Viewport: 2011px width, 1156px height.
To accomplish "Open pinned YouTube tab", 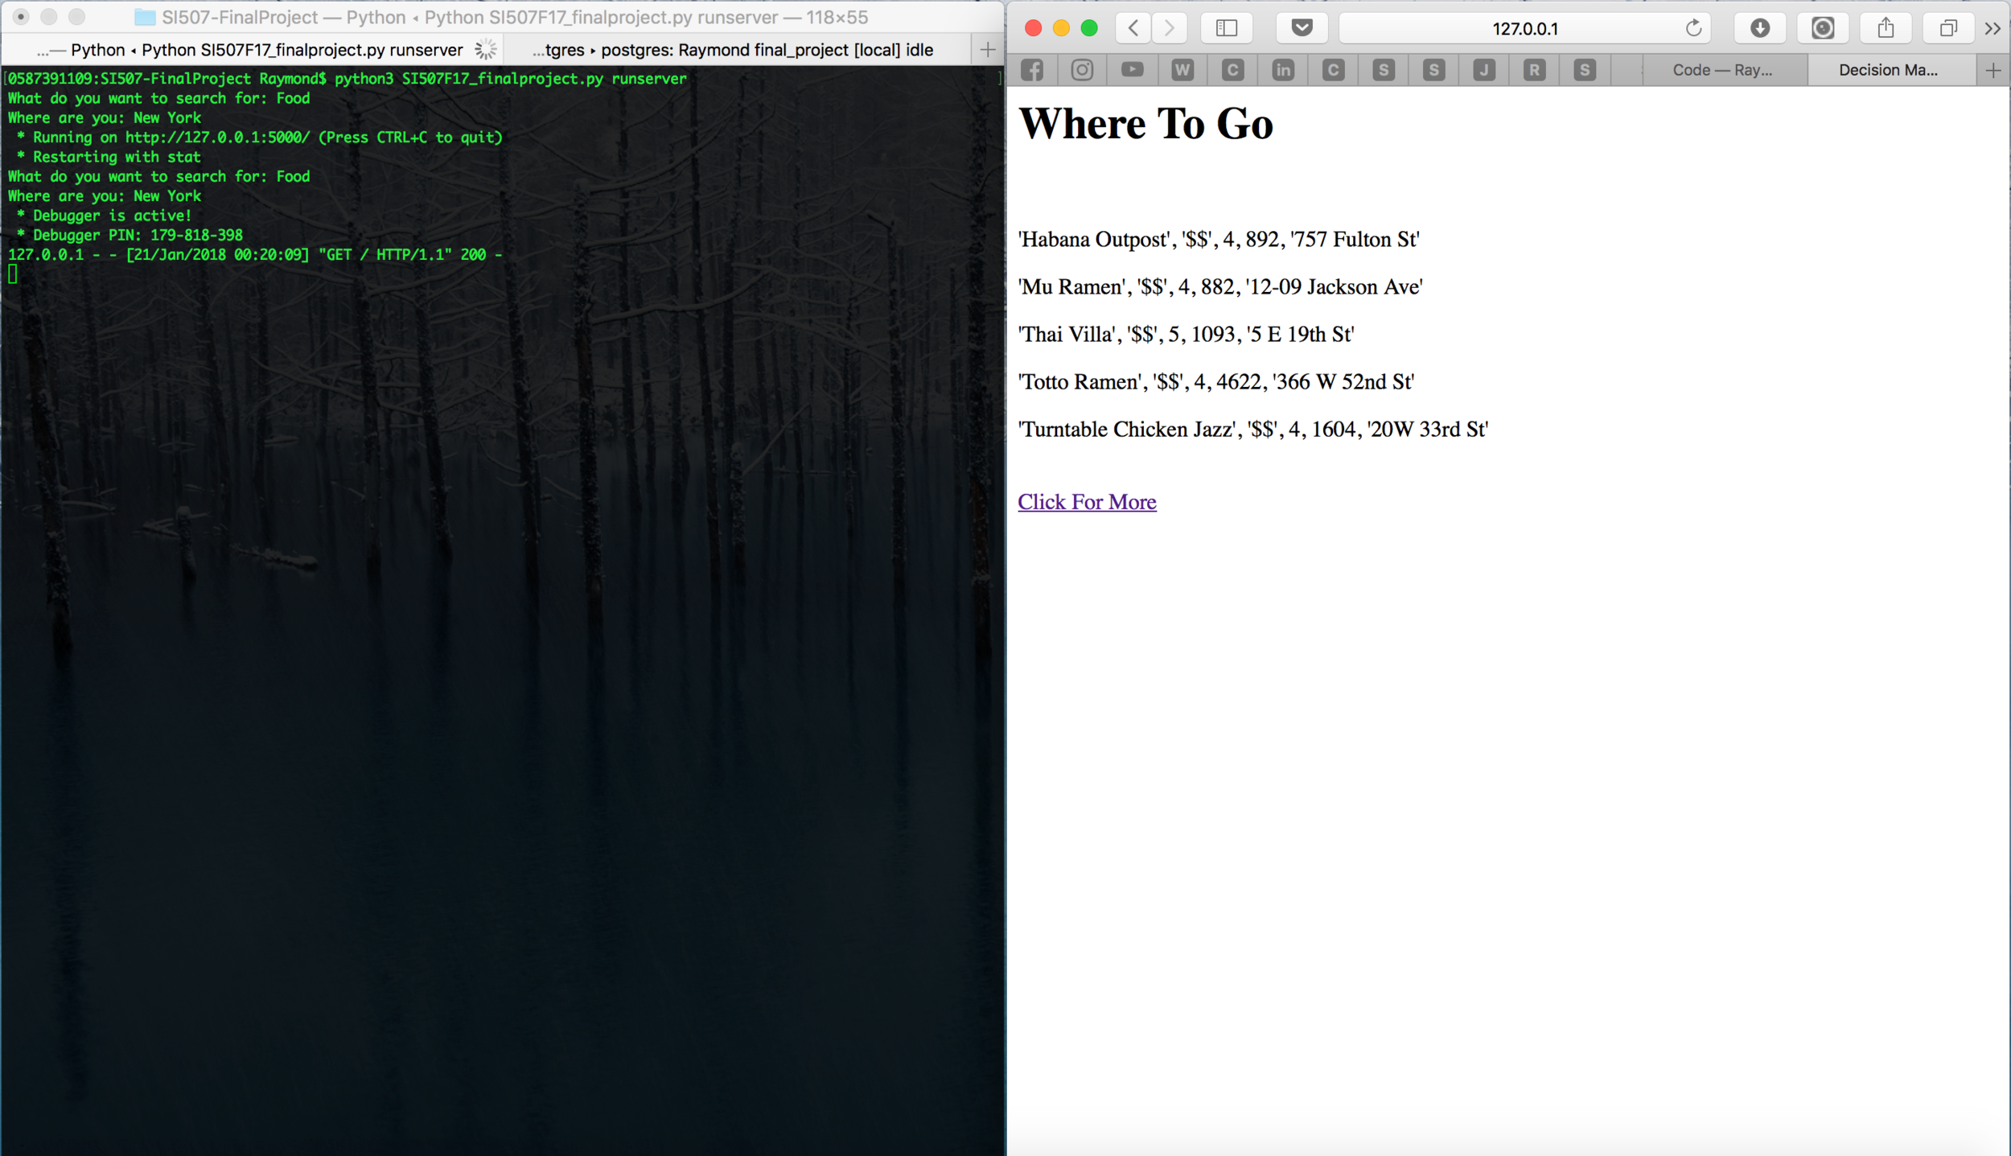I will [1133, 71].
